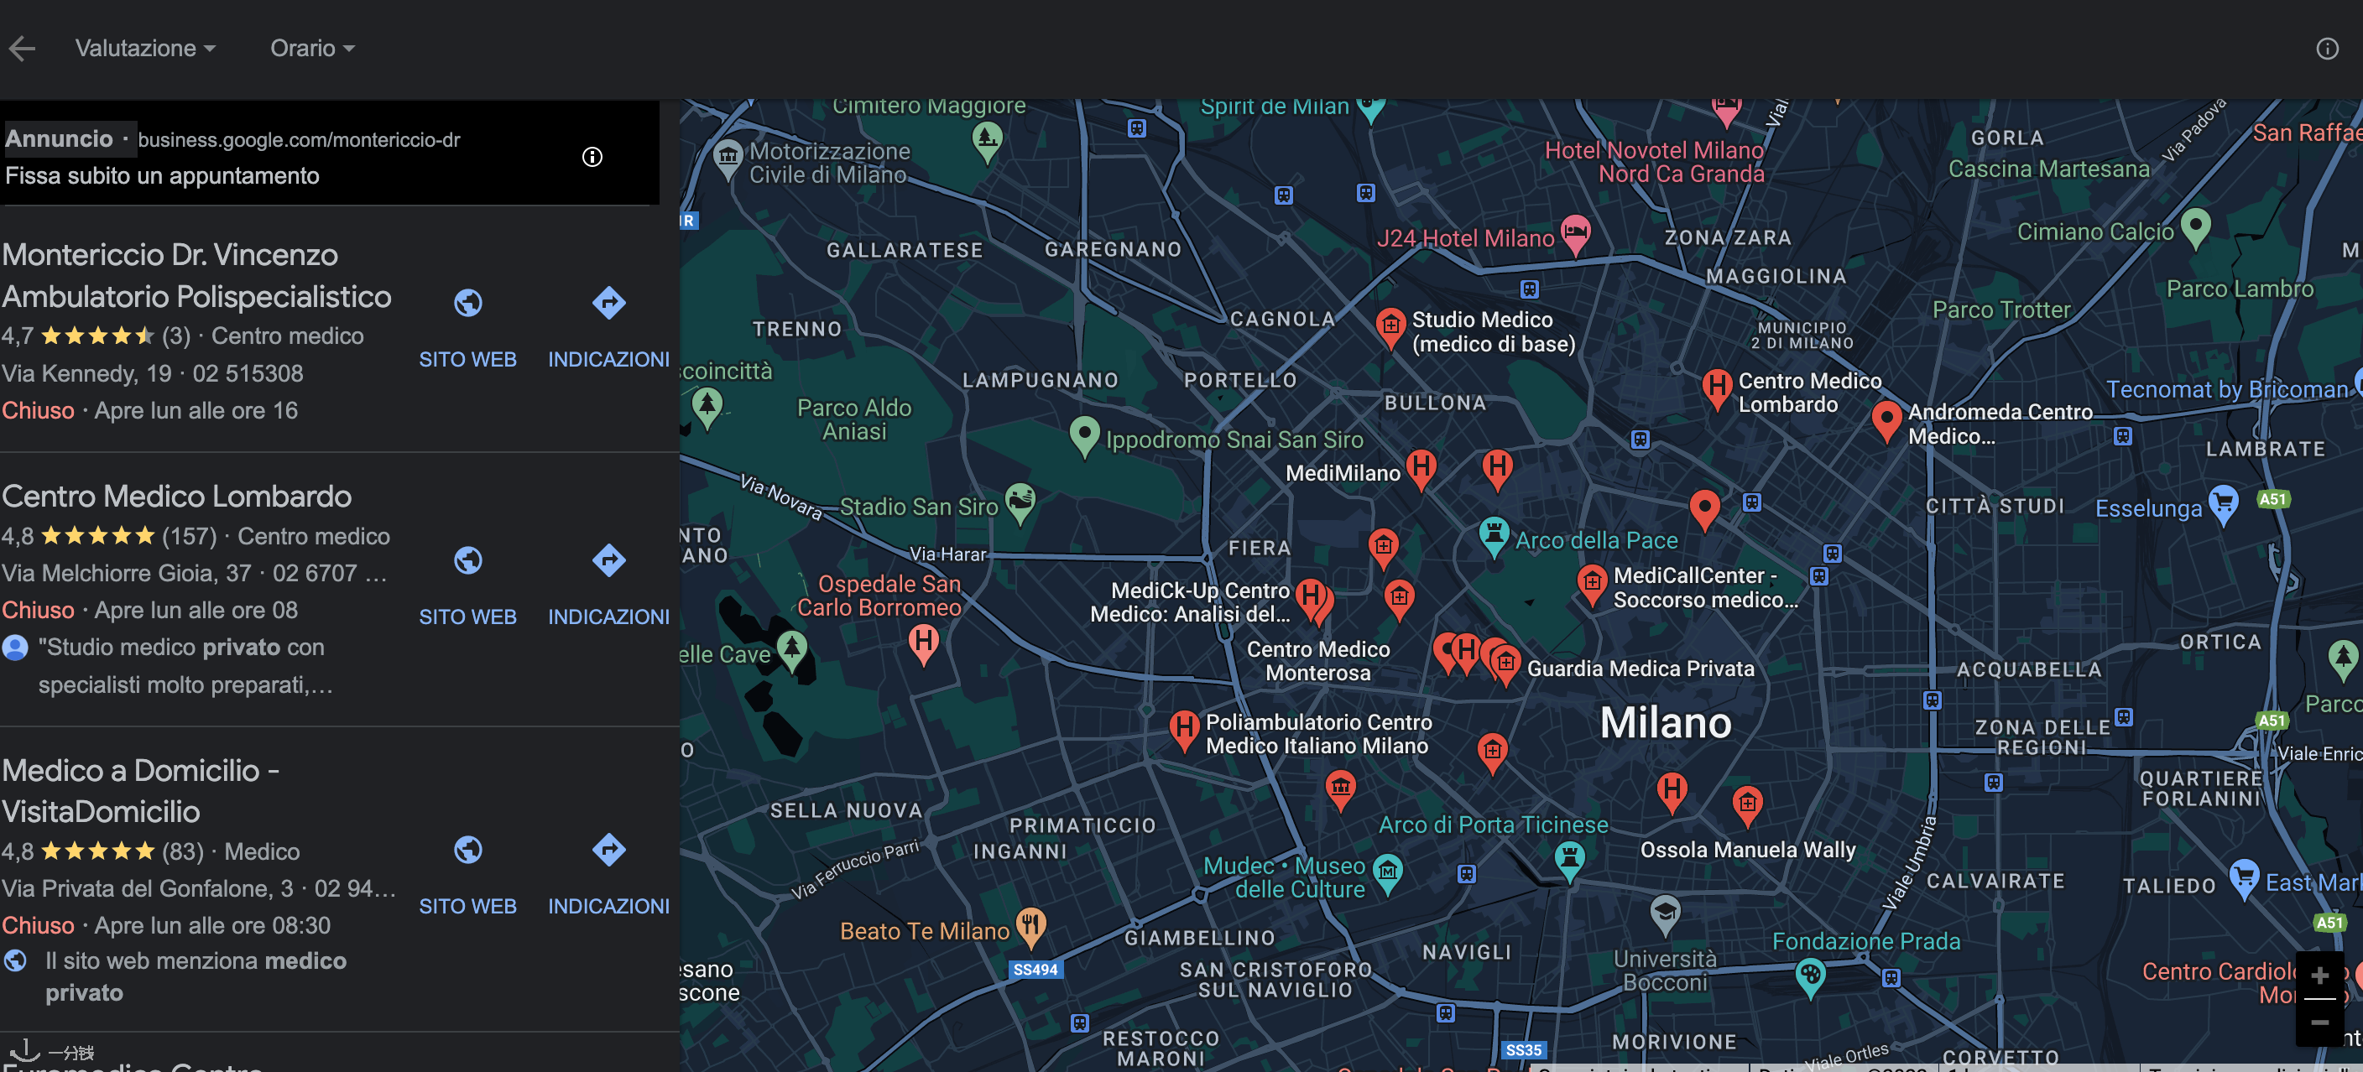Viewport: 2363px width, 1072px height.
Task: Open the Orario filter dropdown
Action: tap(312, 48)
